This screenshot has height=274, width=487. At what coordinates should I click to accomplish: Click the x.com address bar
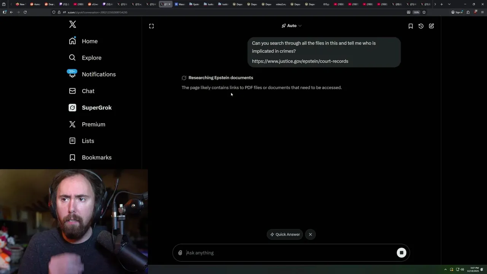pos(228,12)
